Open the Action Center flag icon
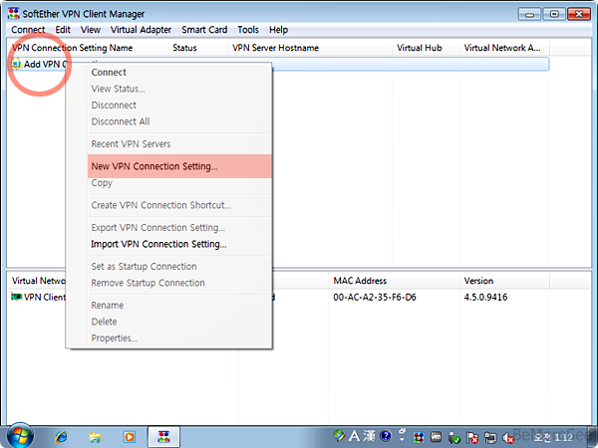This screenshot has width=598, height=448. click(x=472, y=438)
